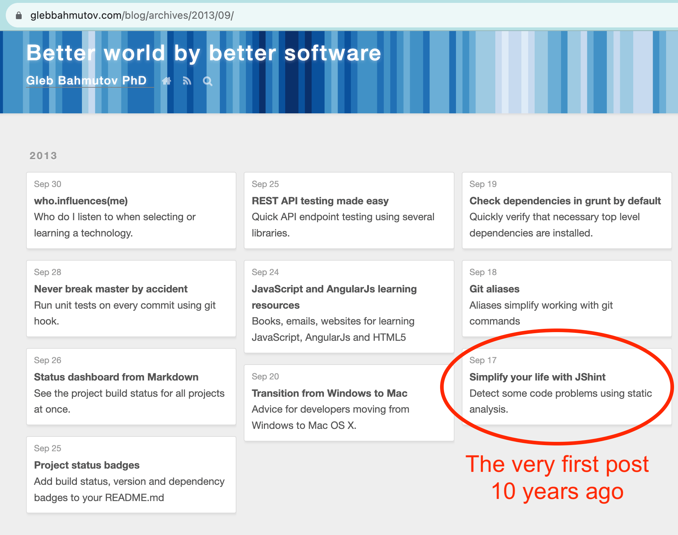This screenshot has width=678, height=535.
Task: Open Status dashboard from Markdown post
Action: coord(116,377)
